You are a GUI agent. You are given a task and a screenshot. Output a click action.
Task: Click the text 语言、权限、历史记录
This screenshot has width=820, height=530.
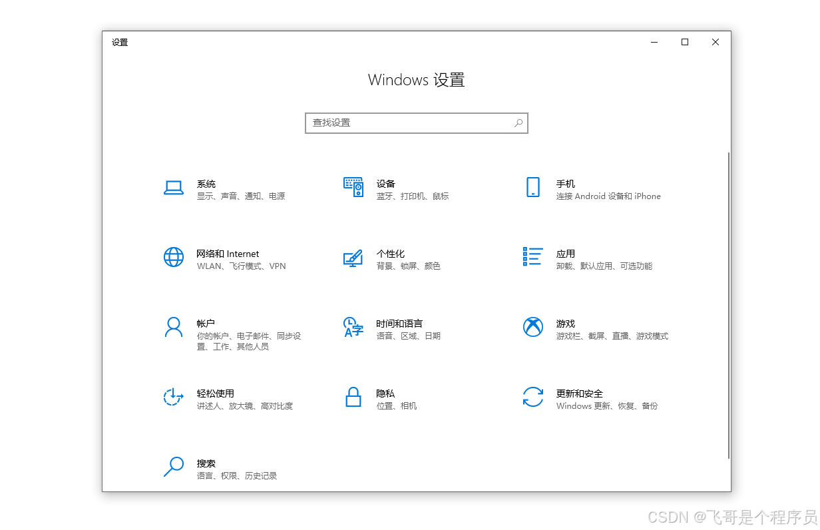pyautogui.click(x=237, y=476)
